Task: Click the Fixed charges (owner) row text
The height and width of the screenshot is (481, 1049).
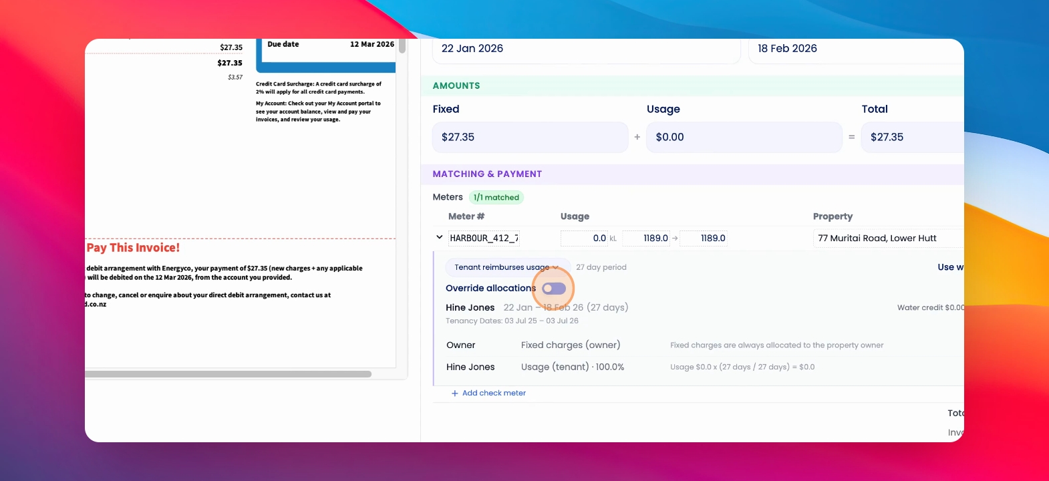Action: coord(571,345)
